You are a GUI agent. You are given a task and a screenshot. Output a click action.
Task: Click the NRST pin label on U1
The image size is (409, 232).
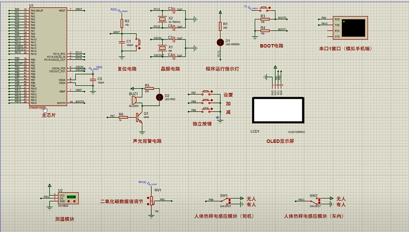tap(62, 11)
